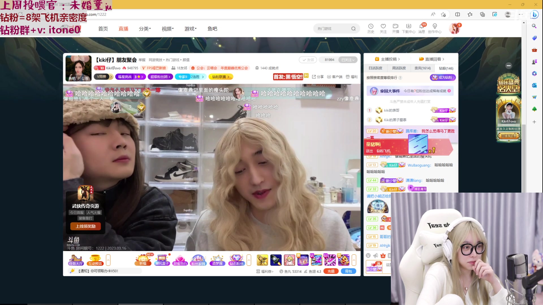Viewport: 543px width, 305px height.
Task: Open 关注 heart follow icon
Action: point(383,28)
